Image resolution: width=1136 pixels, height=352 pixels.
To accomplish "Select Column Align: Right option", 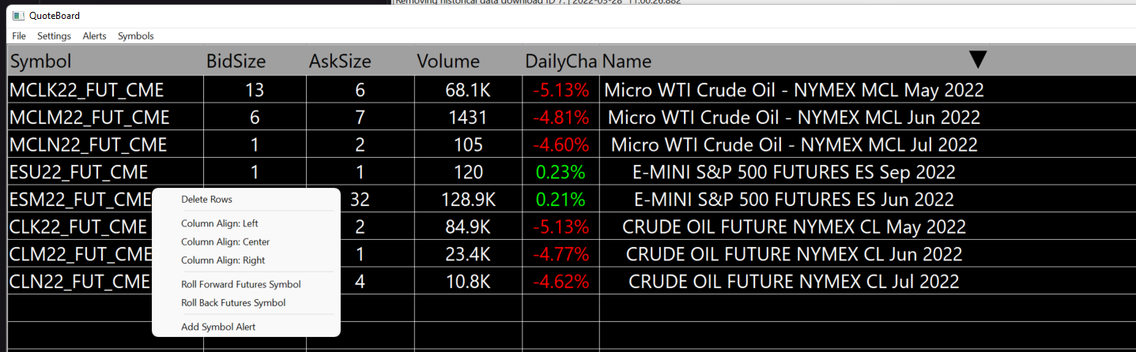I will [x=222, y=260].
